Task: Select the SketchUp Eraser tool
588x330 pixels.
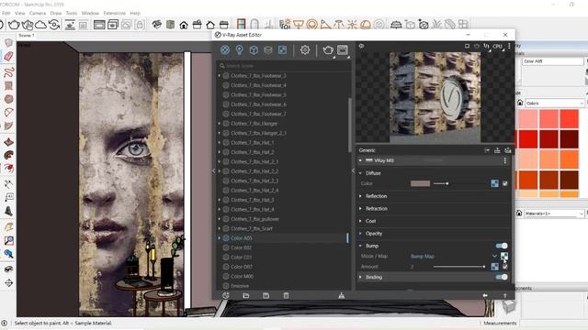Action: tap(8, 56)
